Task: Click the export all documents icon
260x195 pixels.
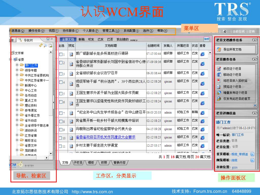Action: 219,50
